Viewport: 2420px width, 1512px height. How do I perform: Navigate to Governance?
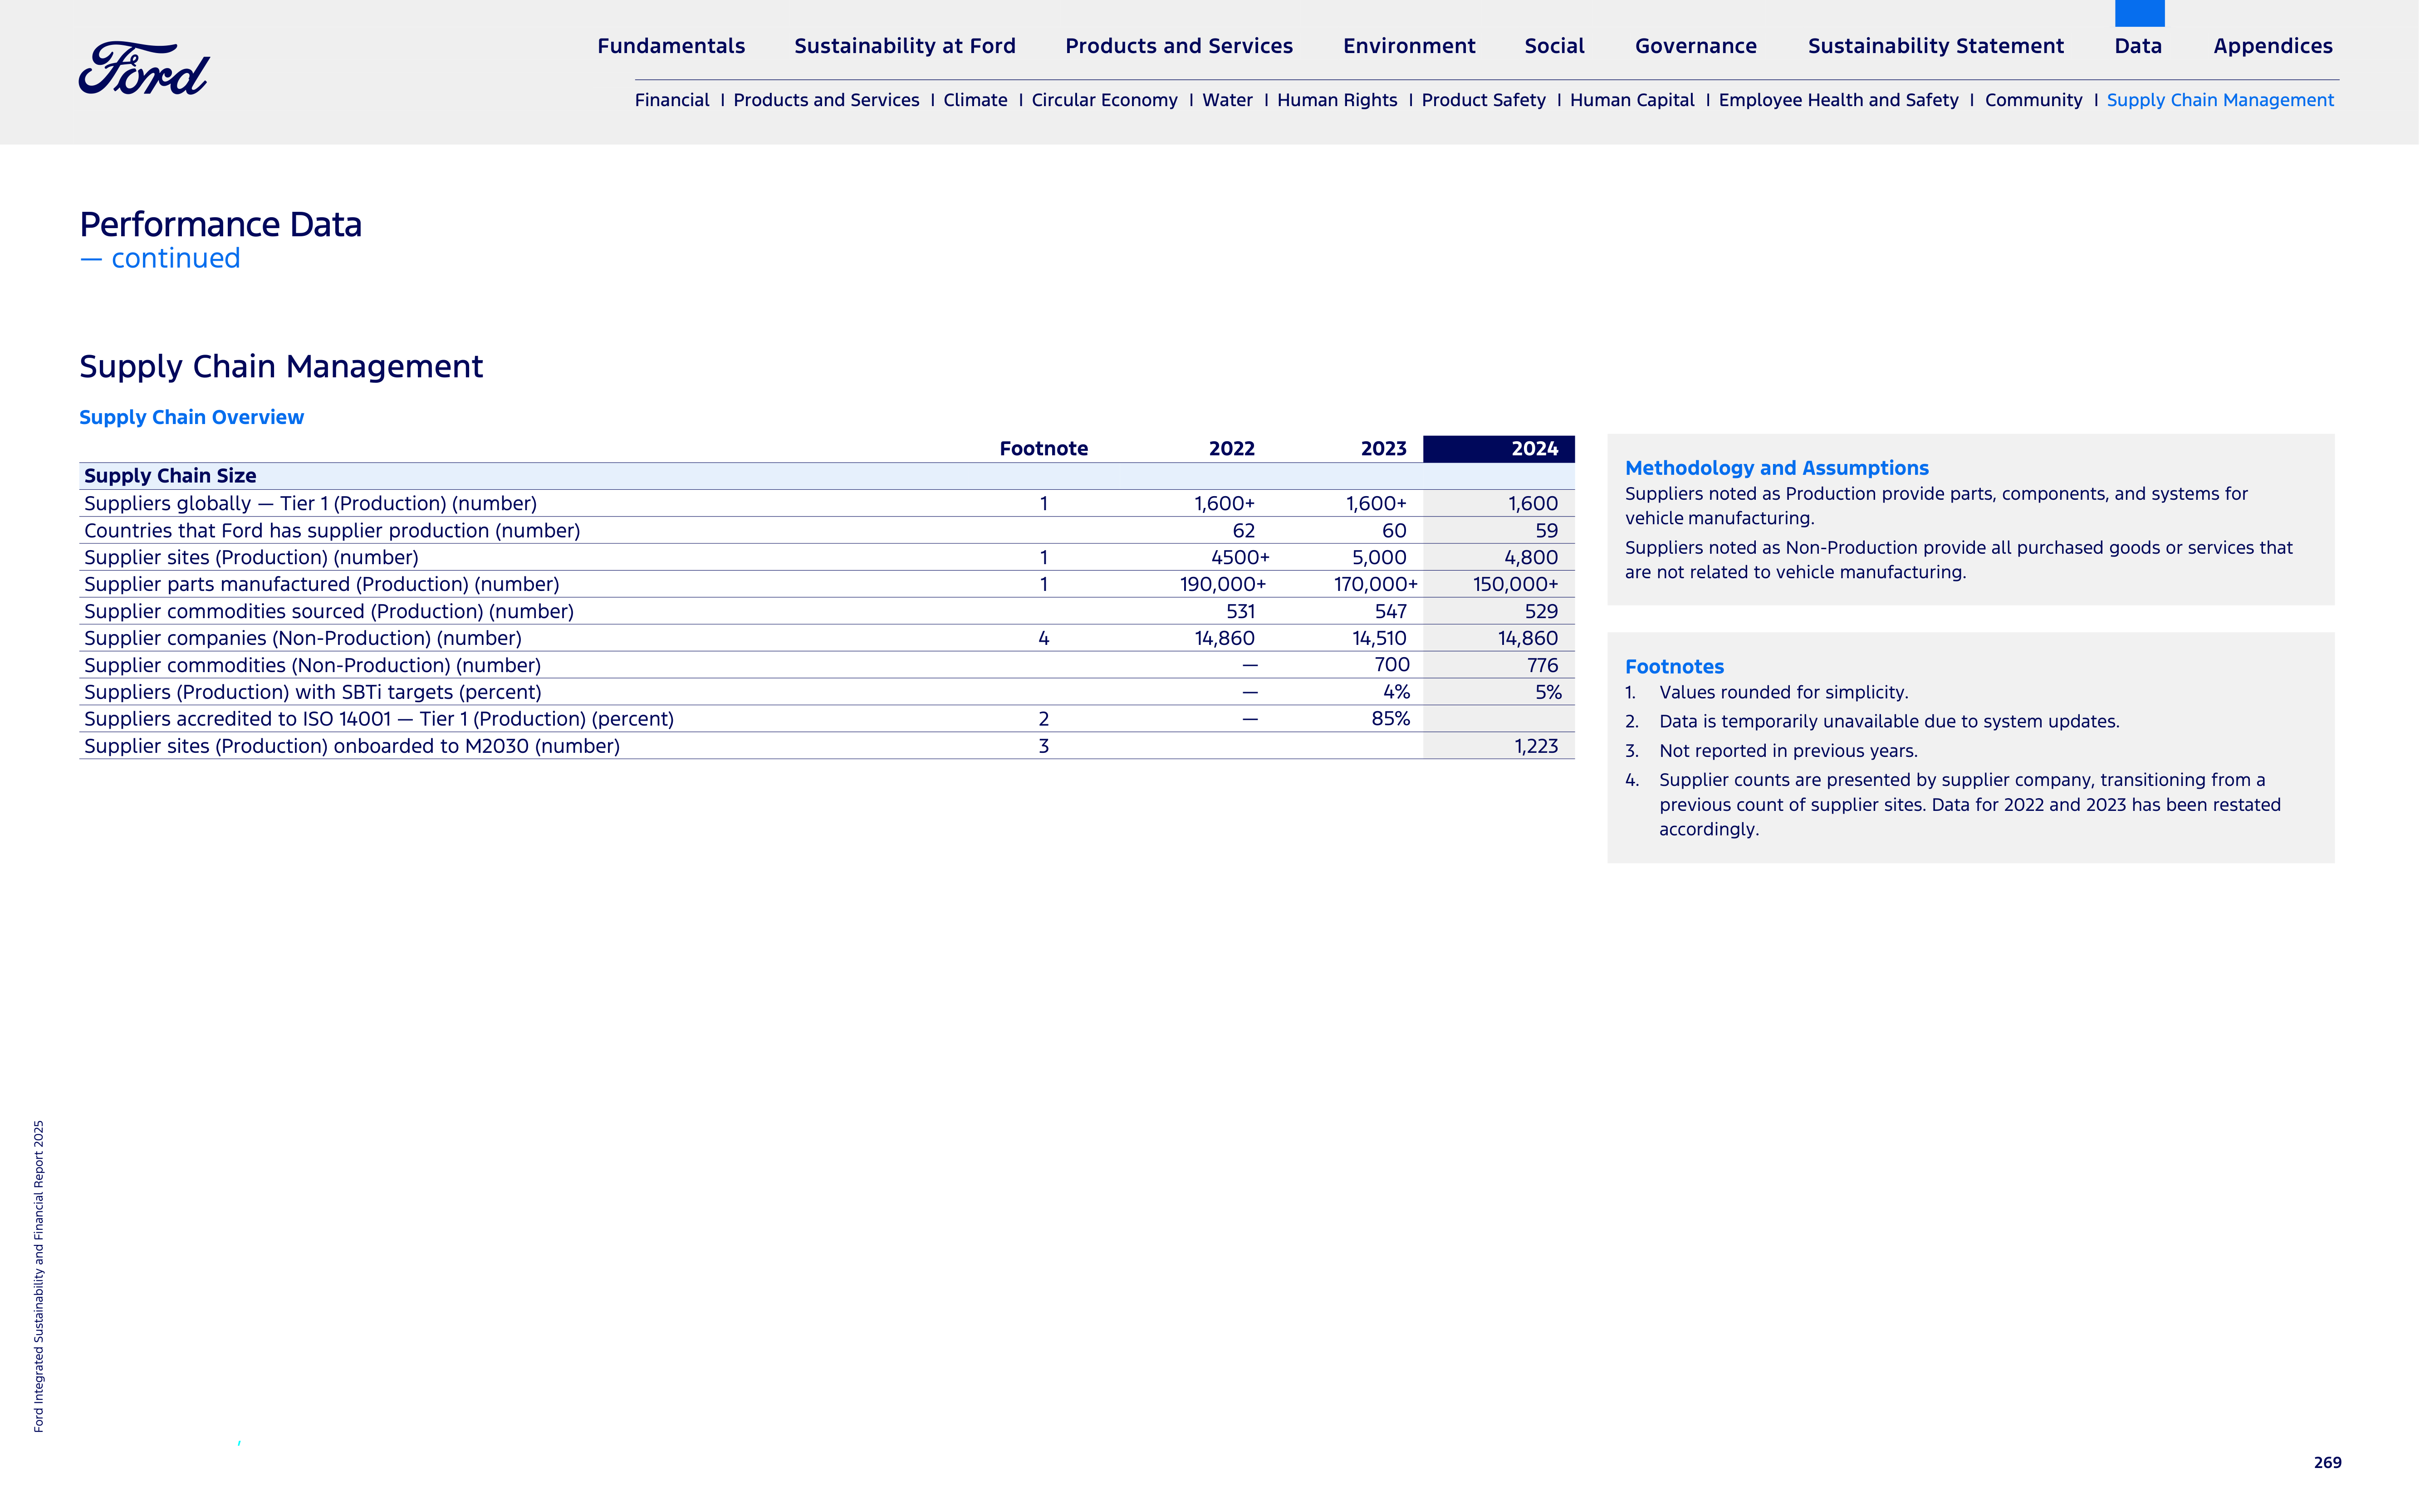tap(1696, 46)
